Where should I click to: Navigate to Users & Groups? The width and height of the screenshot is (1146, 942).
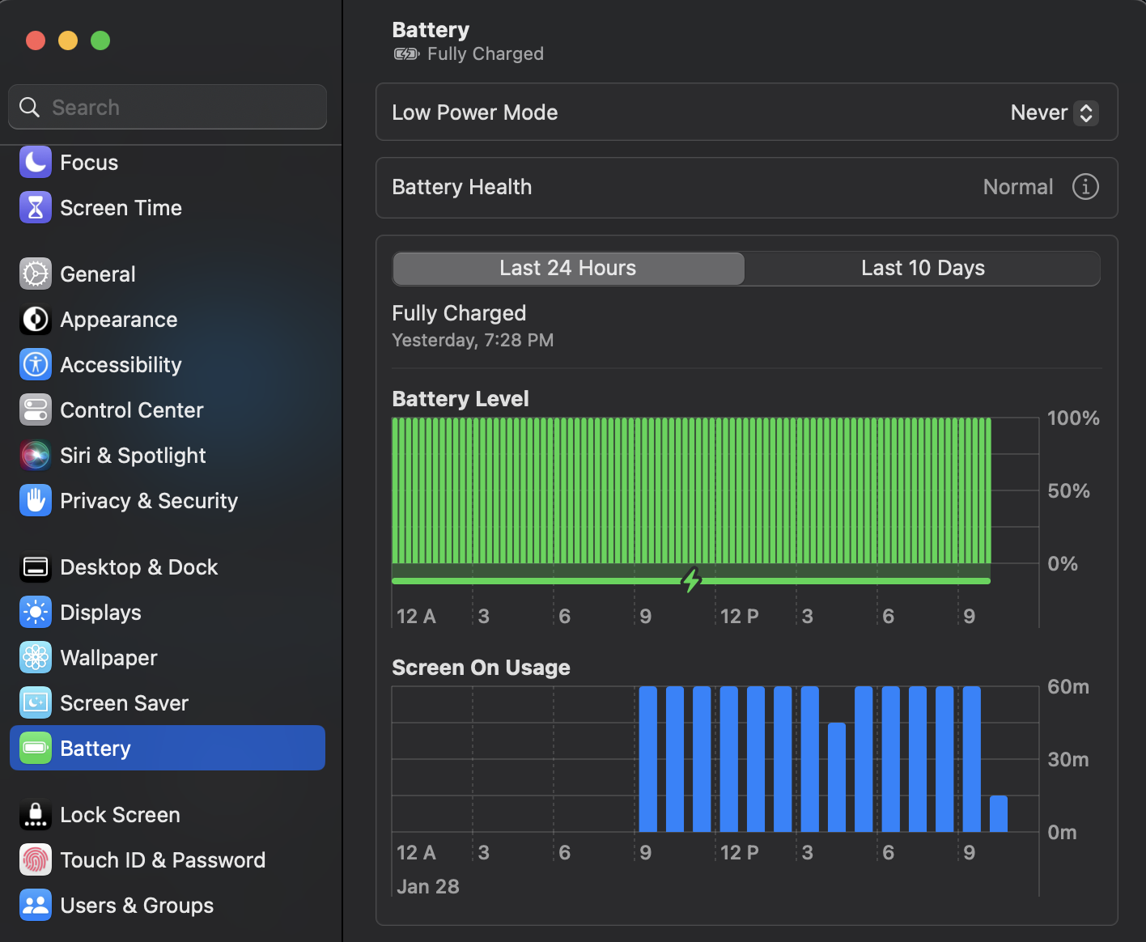point(137,906)
